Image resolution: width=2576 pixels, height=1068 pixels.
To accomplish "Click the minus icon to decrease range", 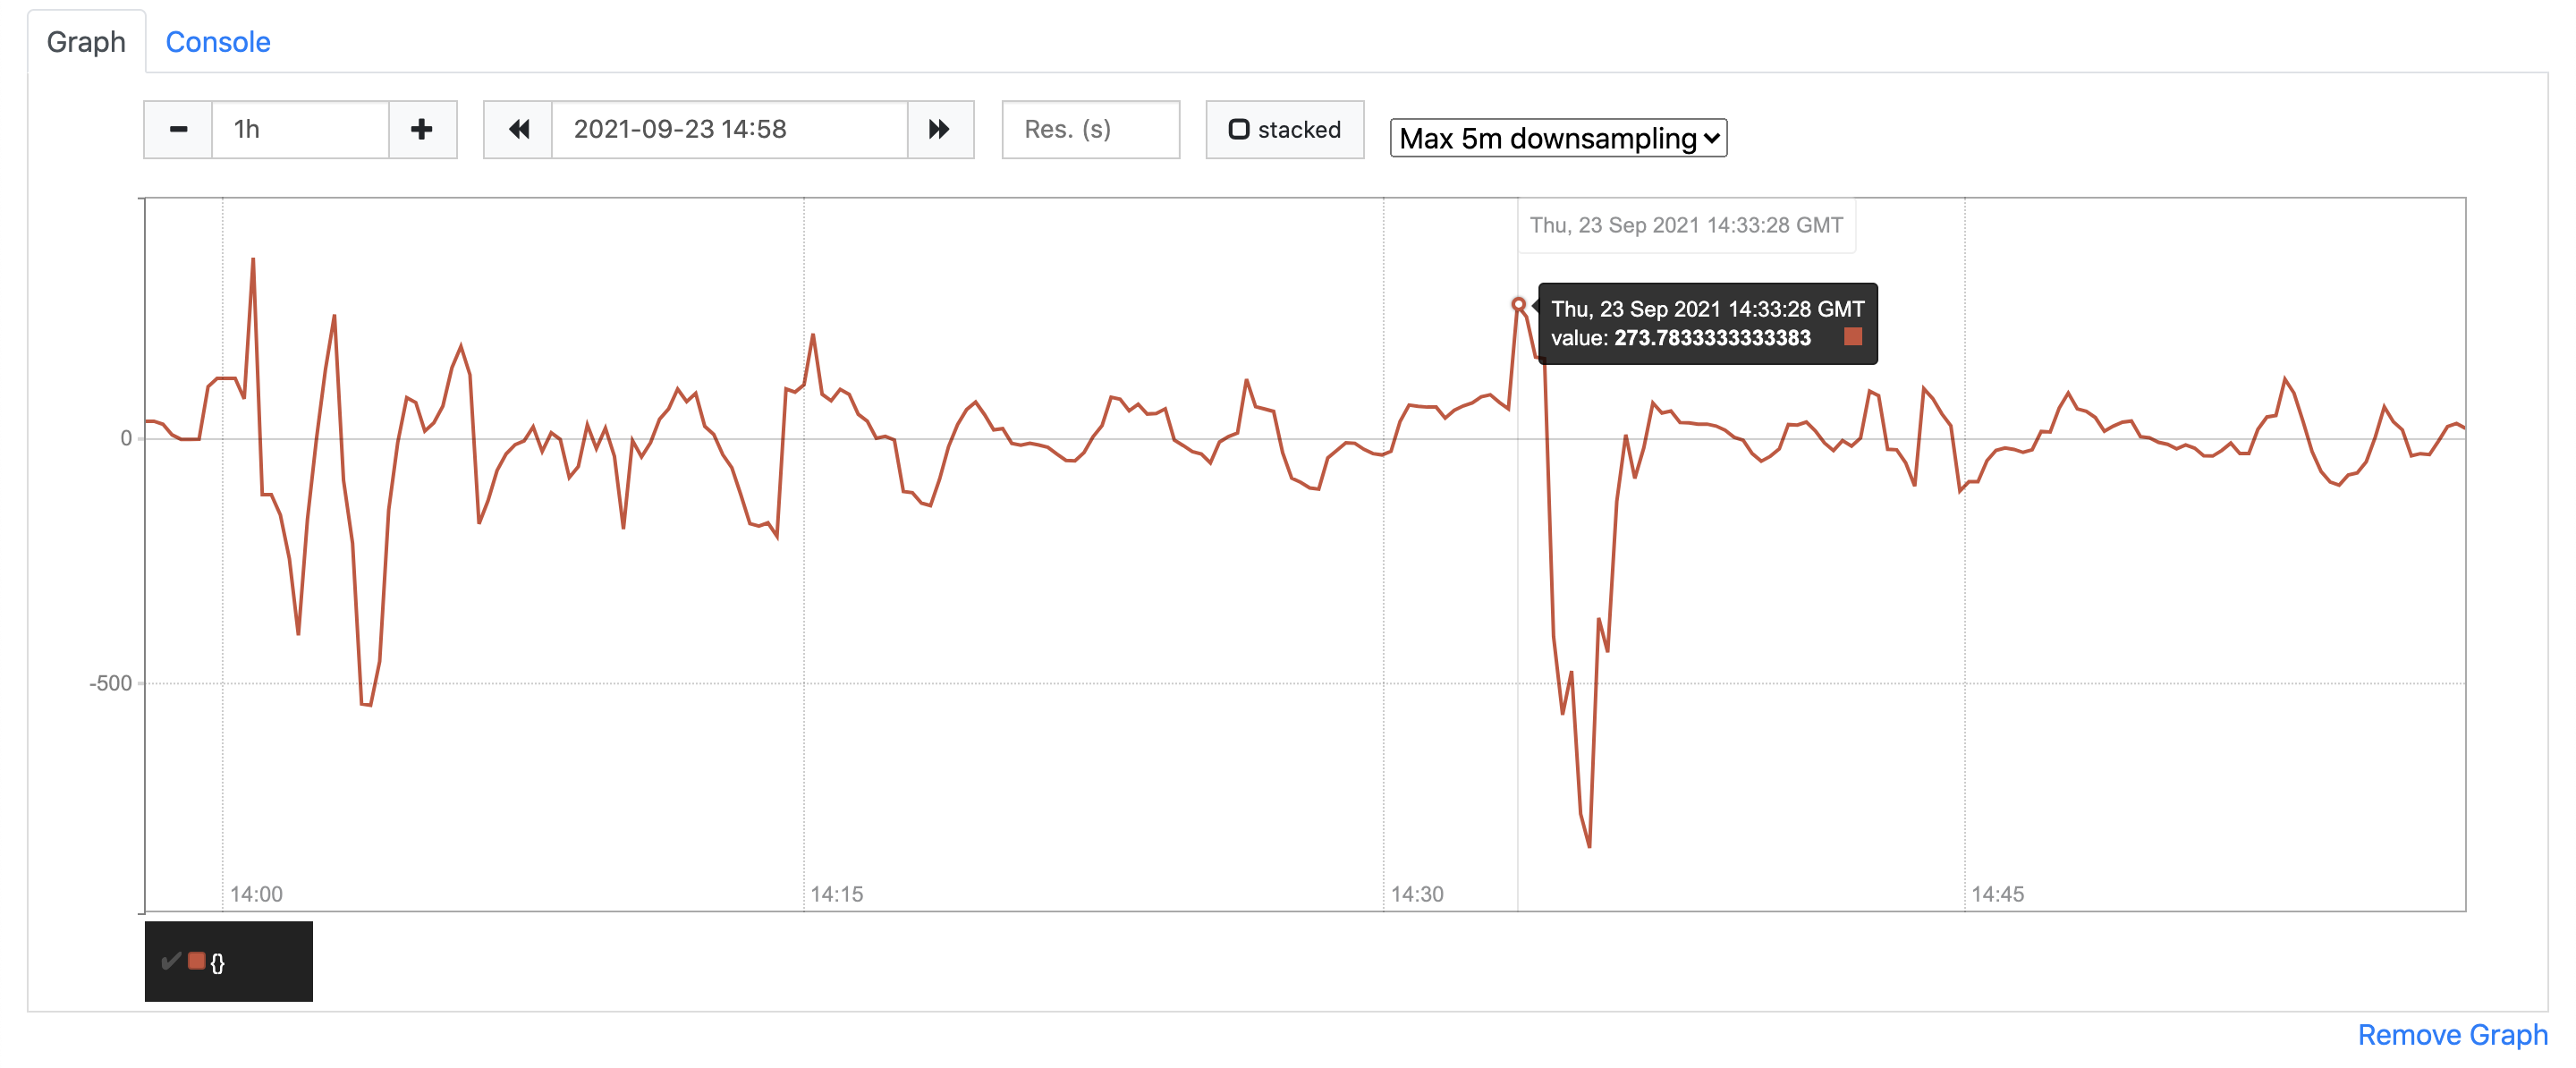I will [178, 129].
